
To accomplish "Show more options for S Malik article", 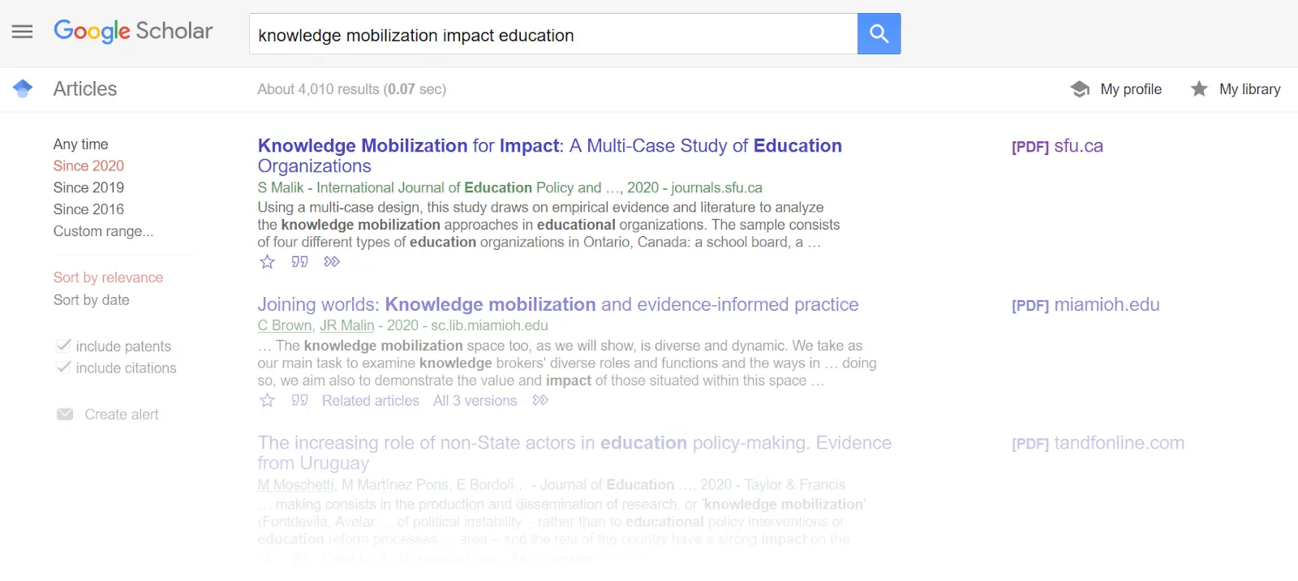I will (332, 262).
